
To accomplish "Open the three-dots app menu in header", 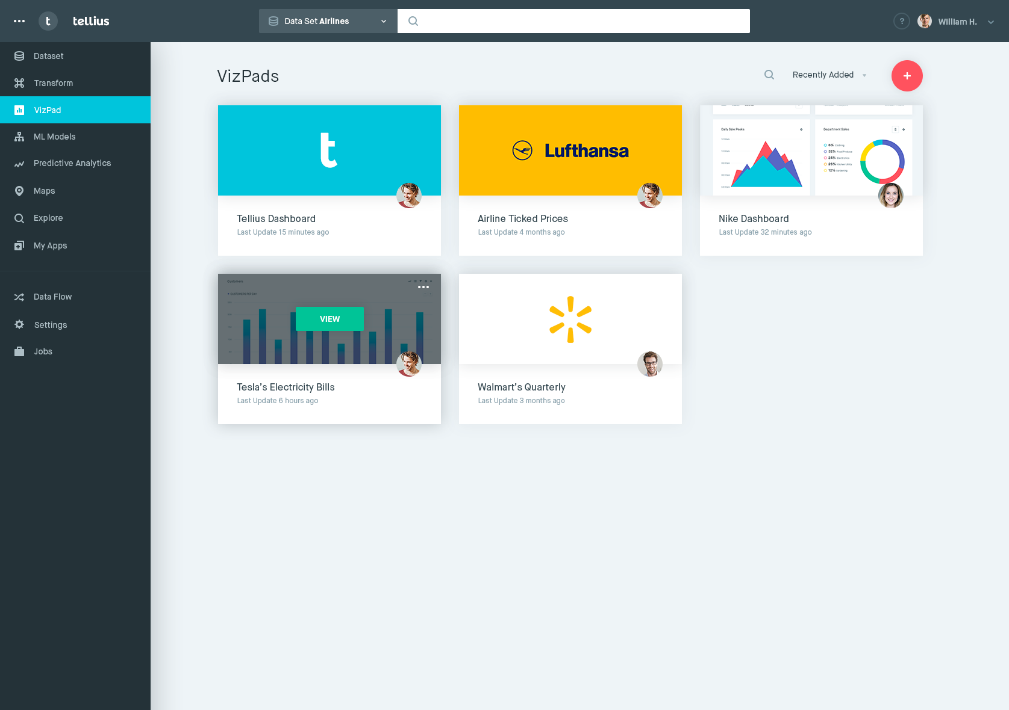I will click(19, 21).
